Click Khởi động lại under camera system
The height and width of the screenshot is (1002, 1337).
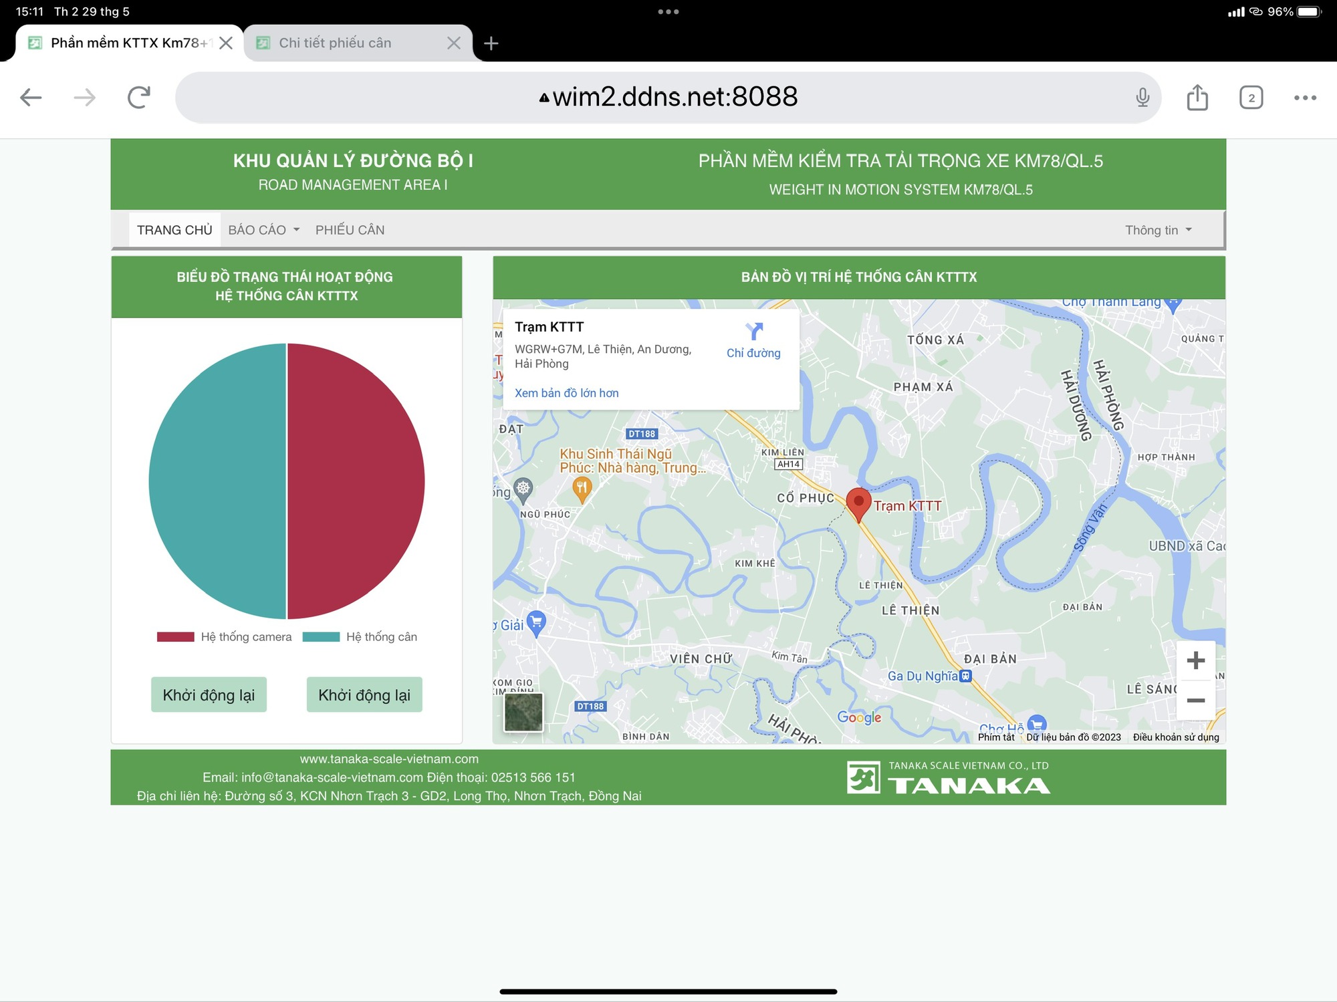click(209, 695)
